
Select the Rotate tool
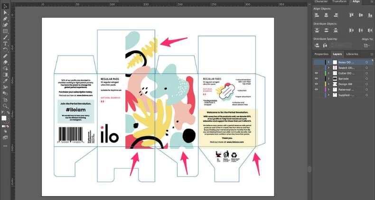pyautogui.click(x=5, y=50)
